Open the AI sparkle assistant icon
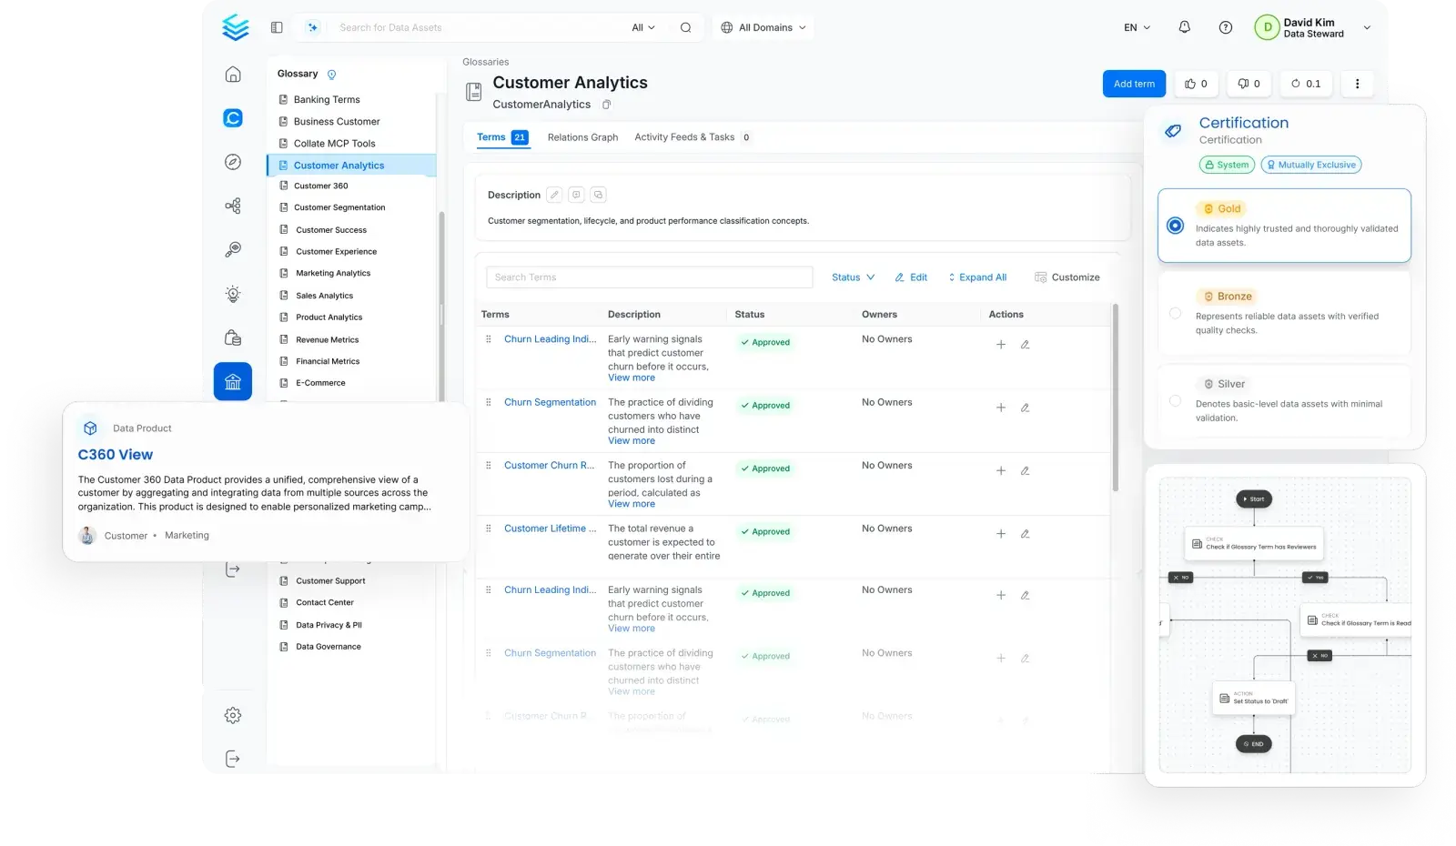The width and height of the screenshot is (1456, 846). click(x=312, y=27)
